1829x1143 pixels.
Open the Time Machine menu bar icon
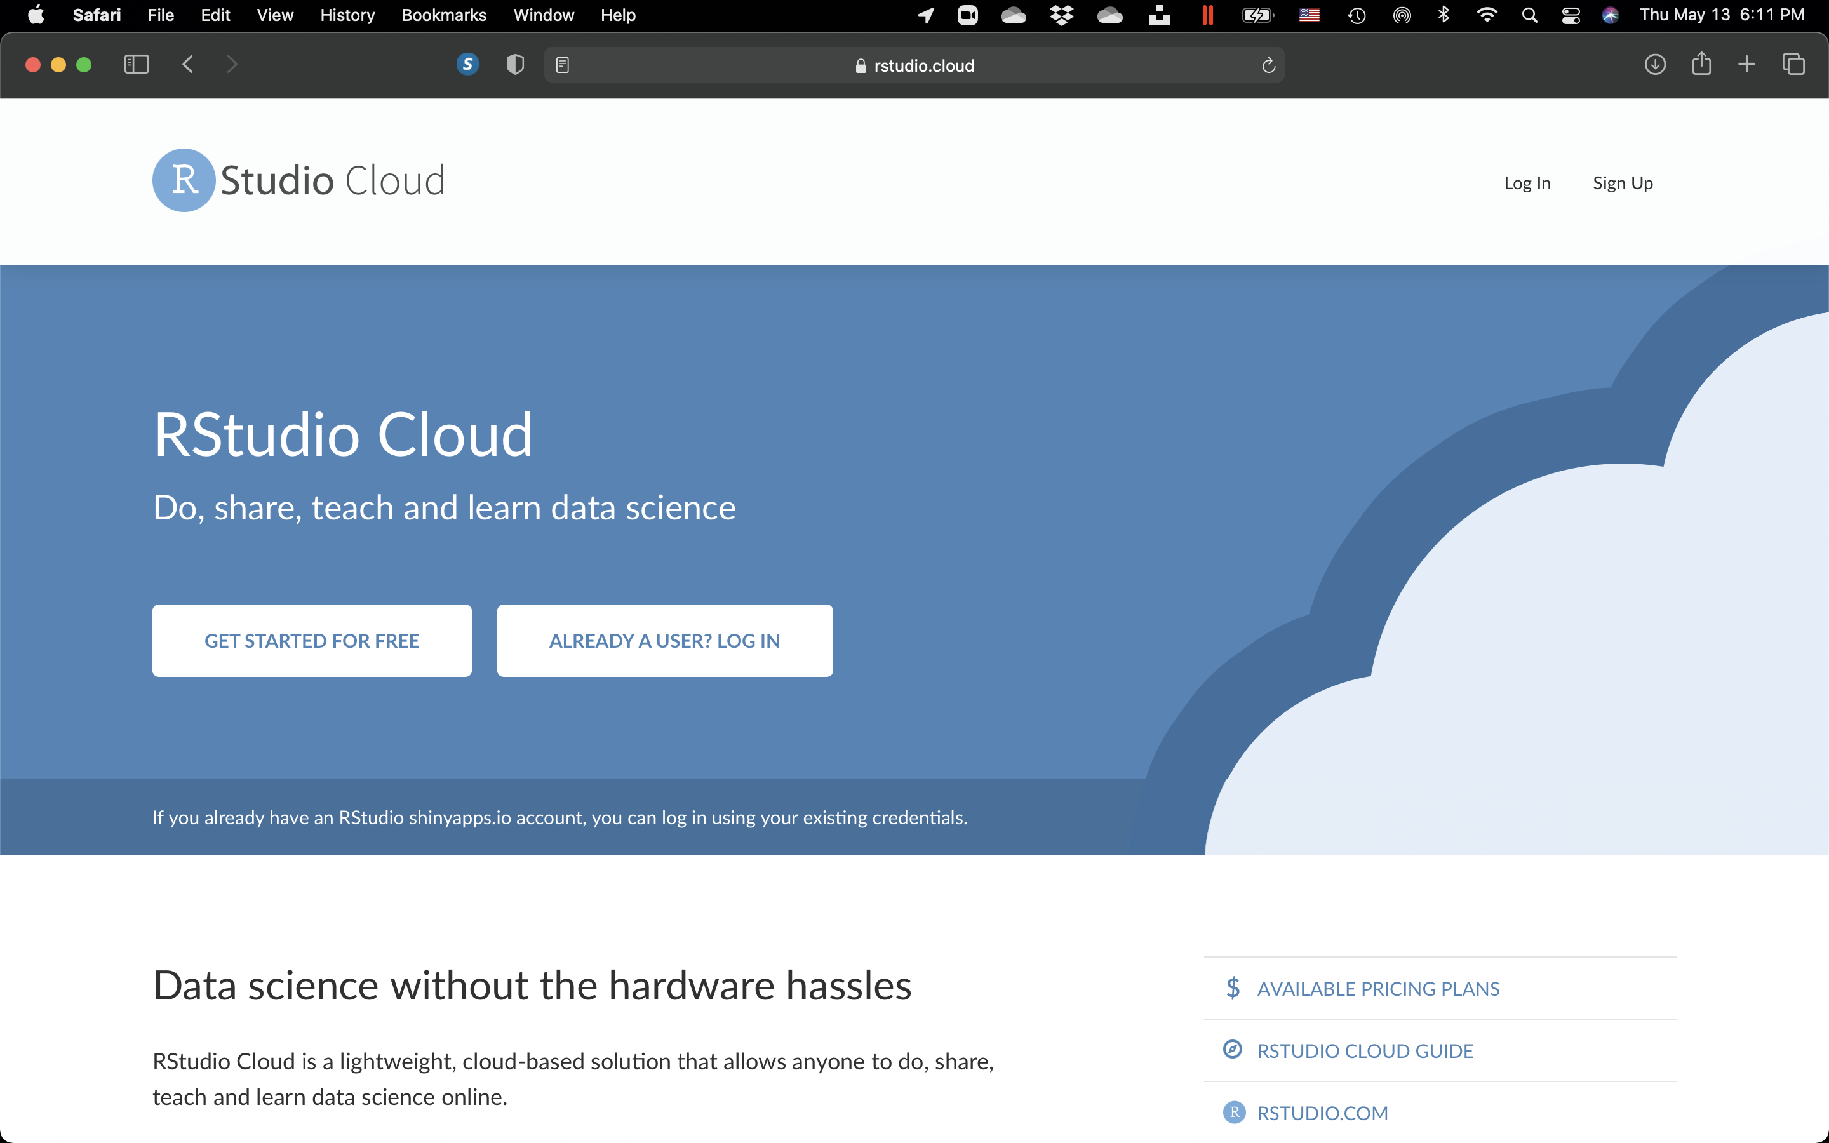[x=1357, y=15]
